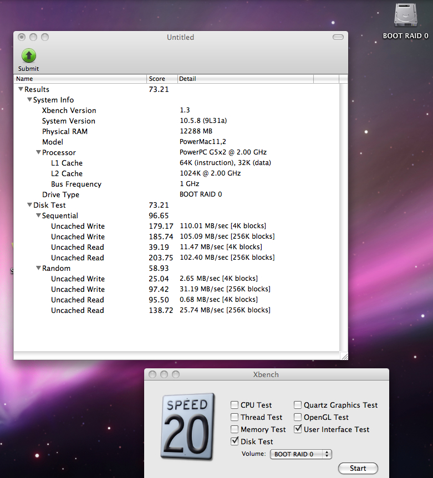Viewport: 433px width, 478px height.
Task: Click the Sequential score 96.65
Action: (x=159, y=215)
